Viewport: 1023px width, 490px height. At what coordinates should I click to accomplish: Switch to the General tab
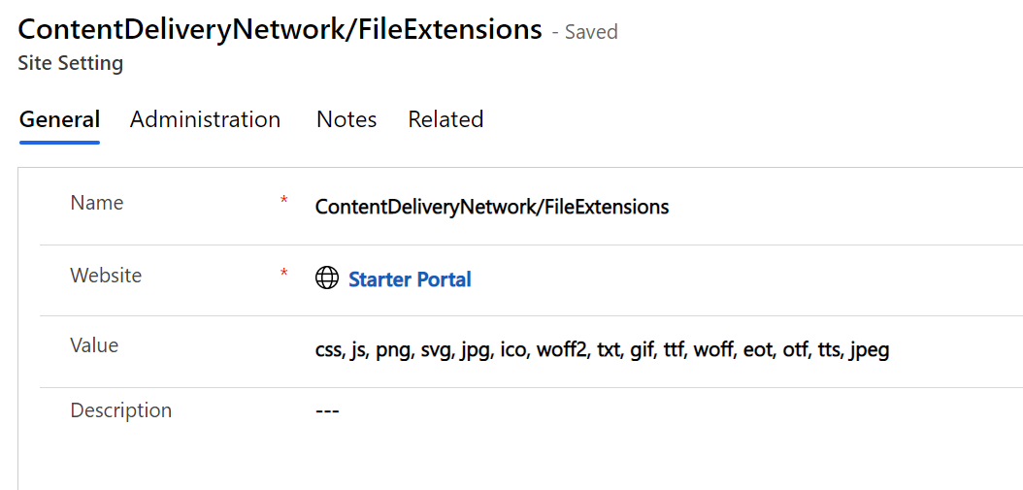59,119
